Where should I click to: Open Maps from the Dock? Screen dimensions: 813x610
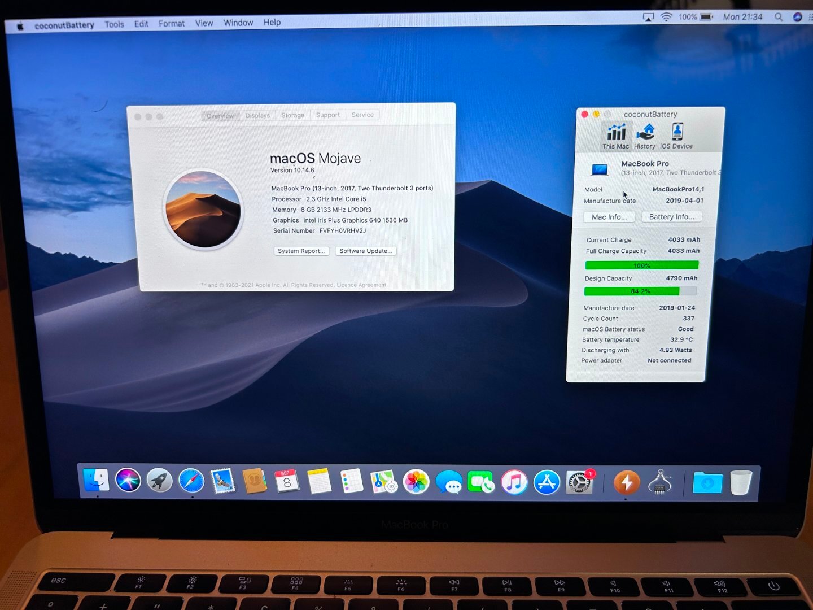click(383, 482)
